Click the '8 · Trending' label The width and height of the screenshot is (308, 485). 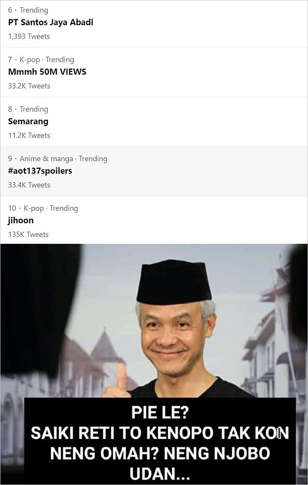tap(28, 109)
